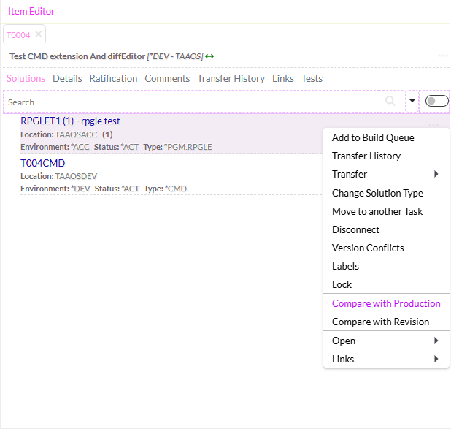Open the T004CMD solution link
The width and height of the screenshot is (451, 429).
point(42,163)
